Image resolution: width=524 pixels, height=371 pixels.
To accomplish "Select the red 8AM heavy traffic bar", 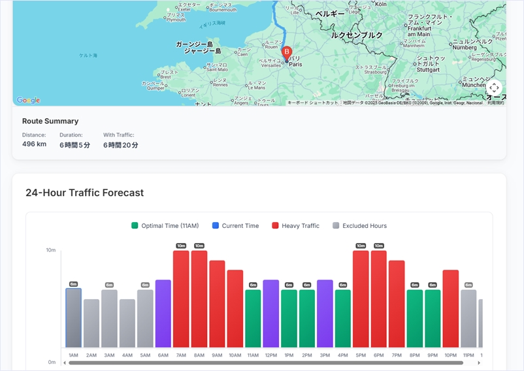I will pos(199,299).
